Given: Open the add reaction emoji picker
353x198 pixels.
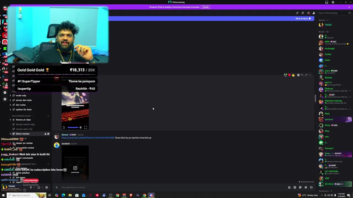Looking at the screenshot, I should 298,75.
